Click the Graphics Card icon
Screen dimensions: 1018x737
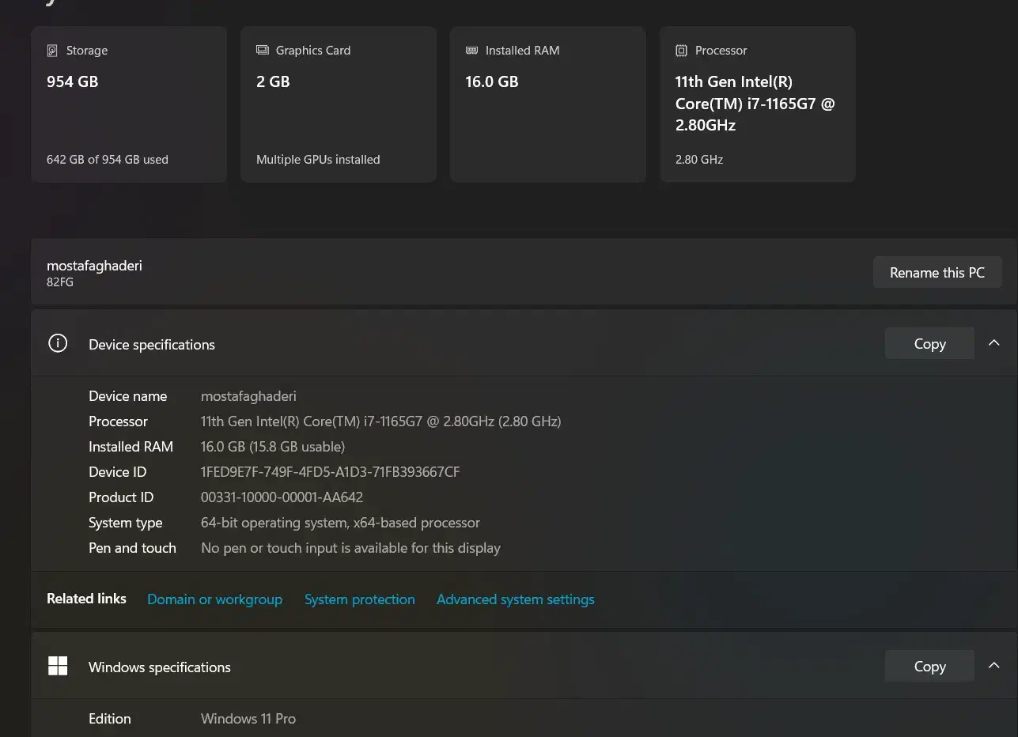click(263, 51)
